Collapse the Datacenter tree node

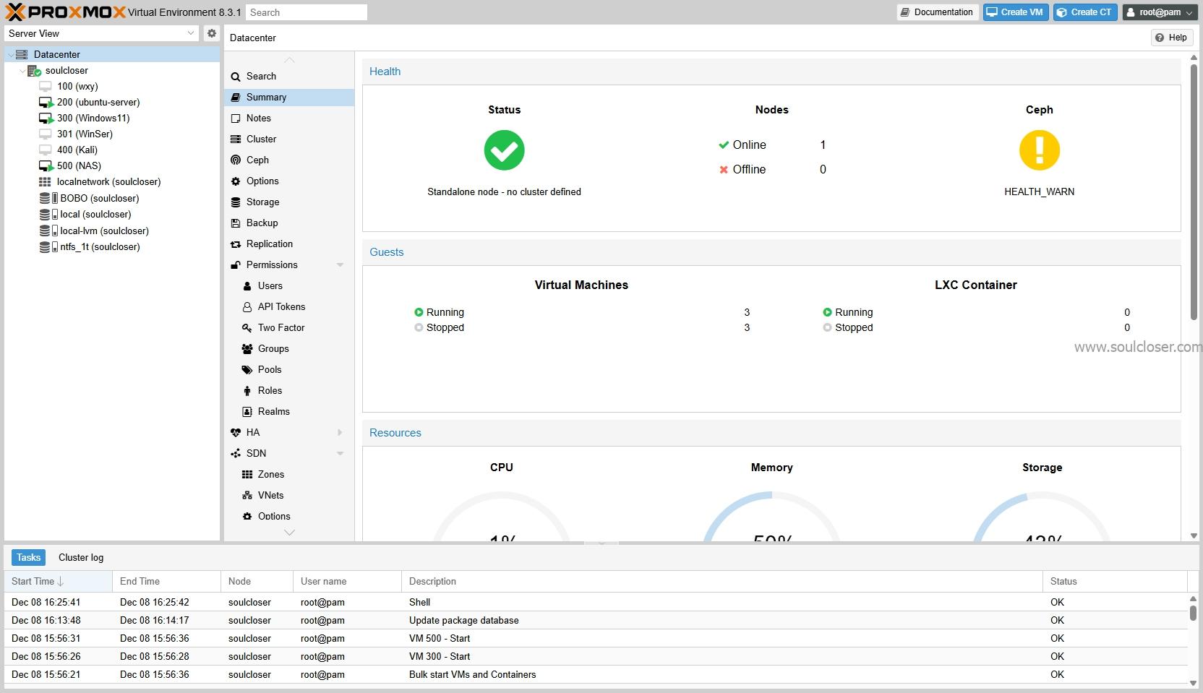click(10, 54)
